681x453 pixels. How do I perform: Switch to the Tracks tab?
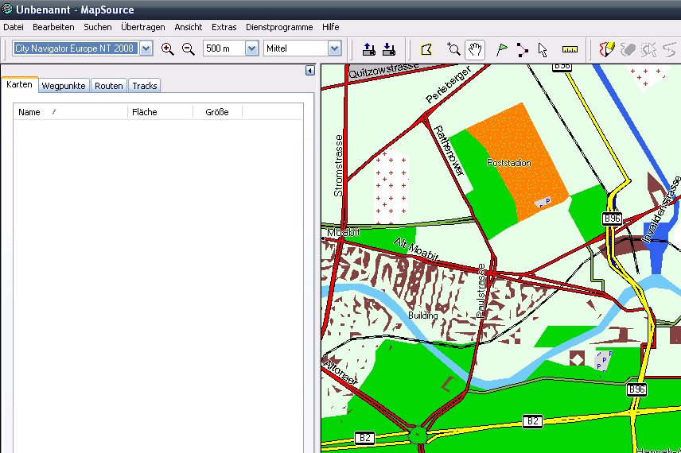tap(145, 86)
